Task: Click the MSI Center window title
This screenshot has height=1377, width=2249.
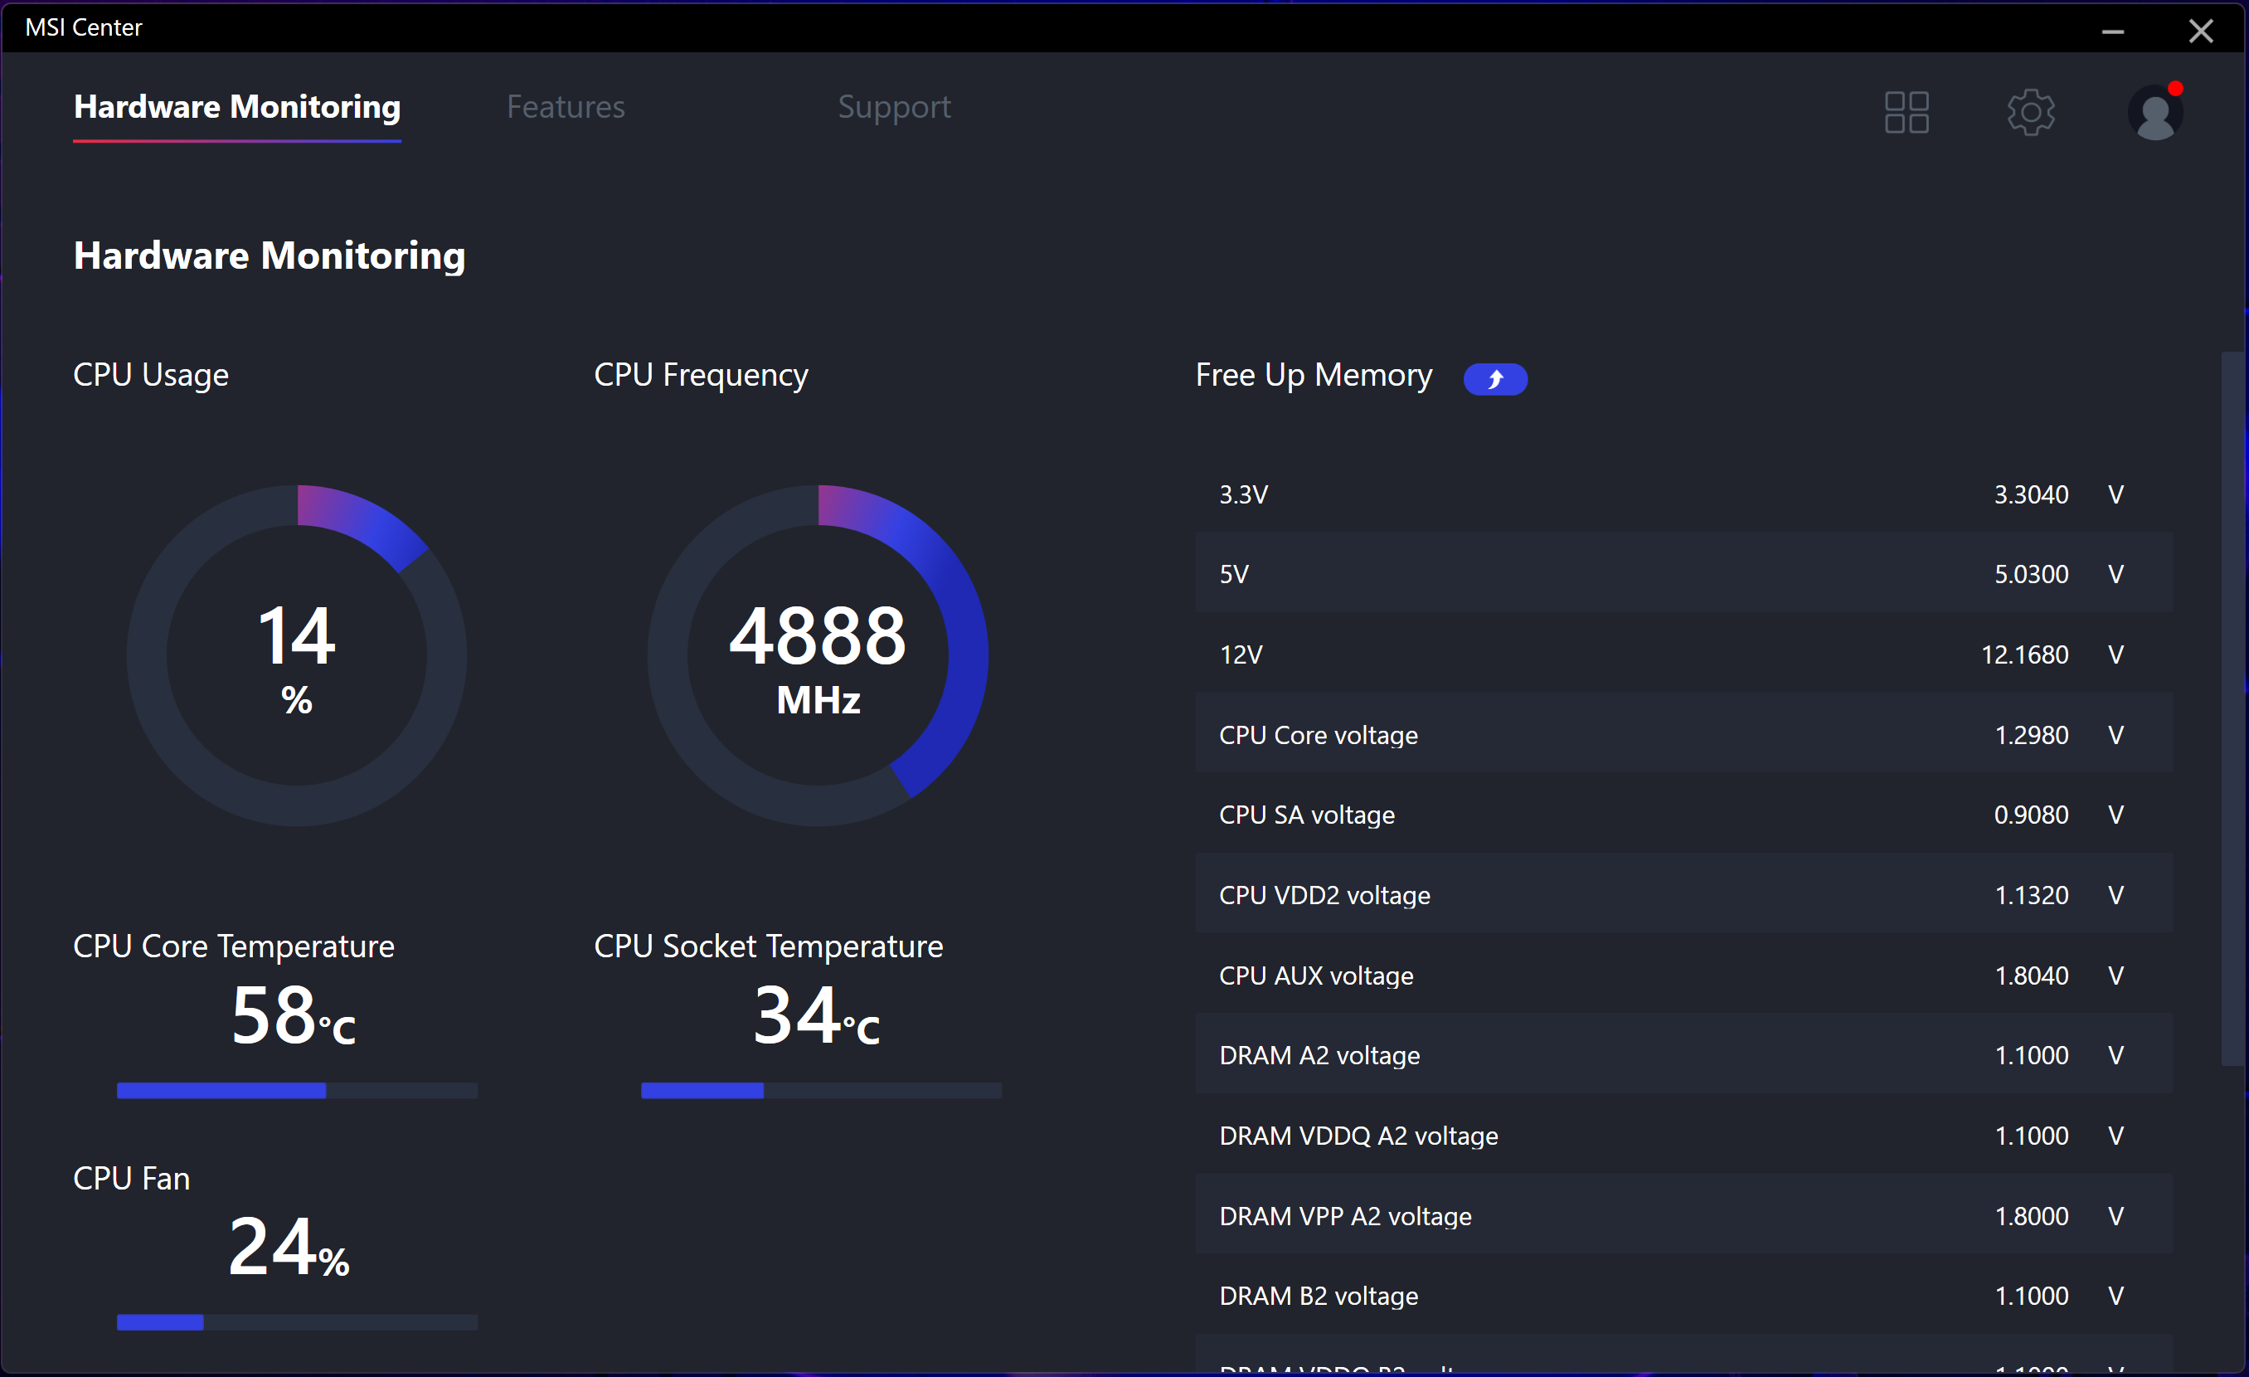Action: coord(84,27)
